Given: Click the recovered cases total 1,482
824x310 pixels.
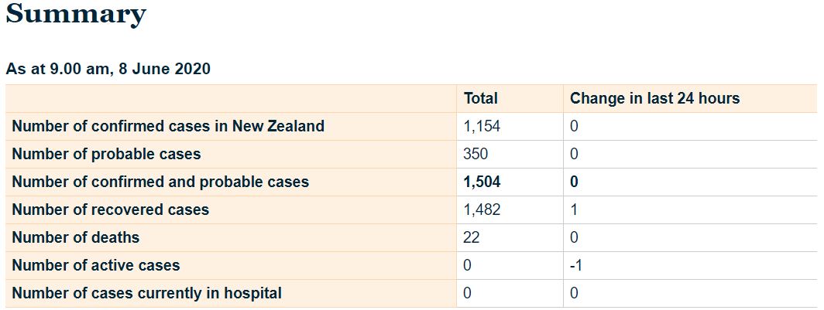Looking at the screenshot, I should coord(482,210).
